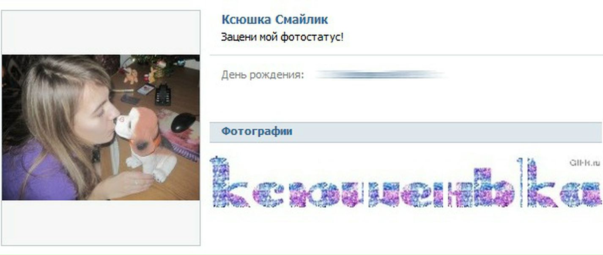
Task: Open the profile avatar photo
Action: [101, 127]
